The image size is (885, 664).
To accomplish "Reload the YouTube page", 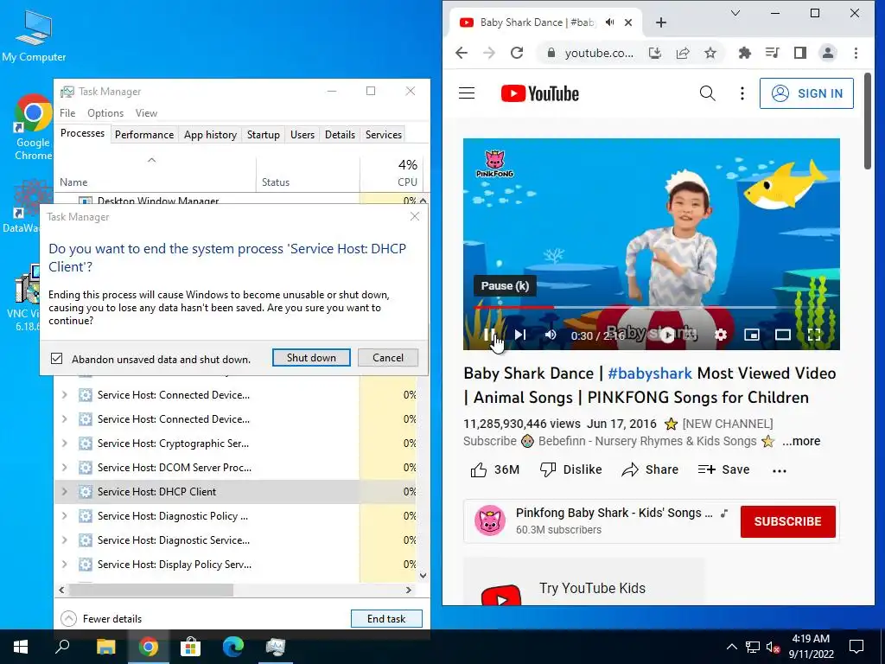I will (517, 53).
